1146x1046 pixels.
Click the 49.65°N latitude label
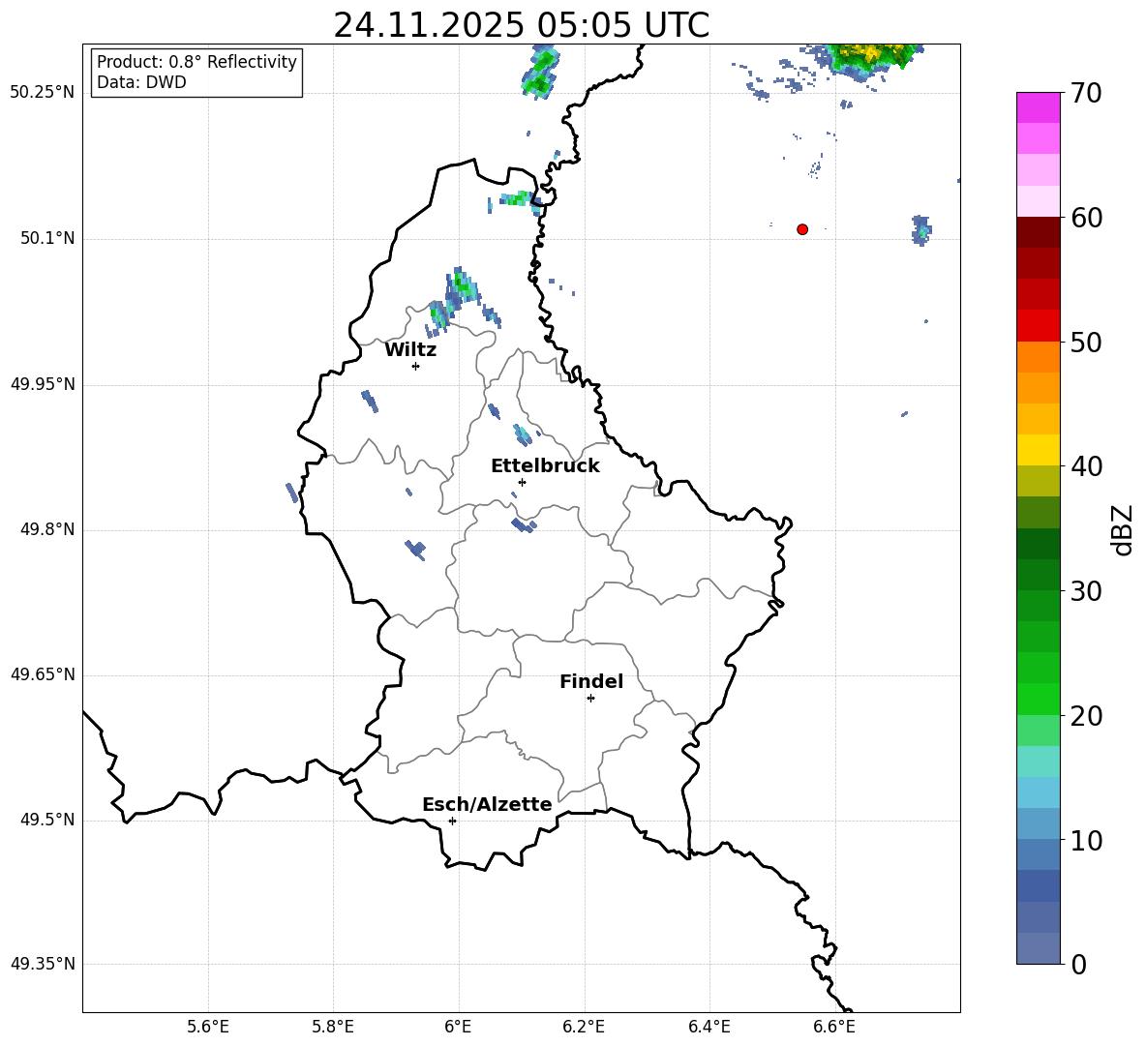[x=43, y=674]
